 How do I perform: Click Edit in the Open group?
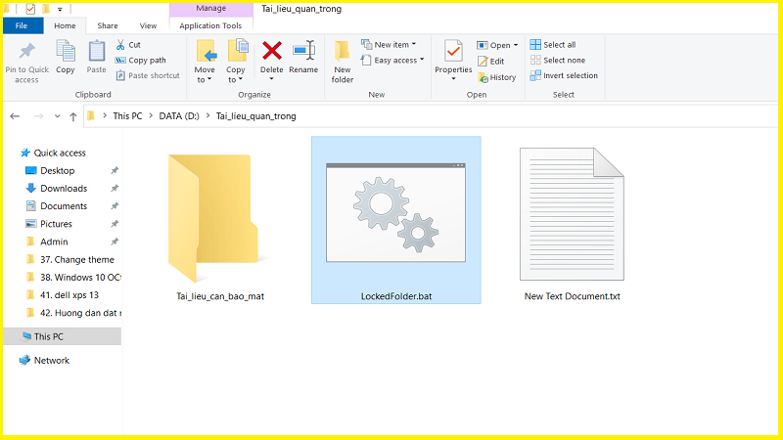pos(491,61)
